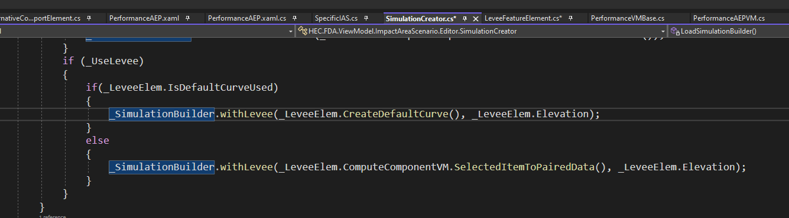Open the HEC.FDA.ViewModel SimulationCreator class dropdown
This screenshot has height=218, width=789.
pos(482,31)
